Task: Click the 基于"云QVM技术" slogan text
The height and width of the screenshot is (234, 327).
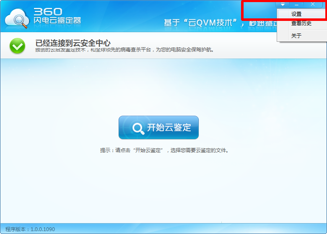Action: [x=200, y=23]
